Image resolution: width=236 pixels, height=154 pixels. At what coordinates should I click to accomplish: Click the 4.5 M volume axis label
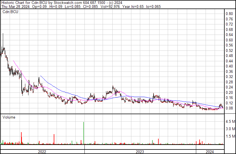230,121
